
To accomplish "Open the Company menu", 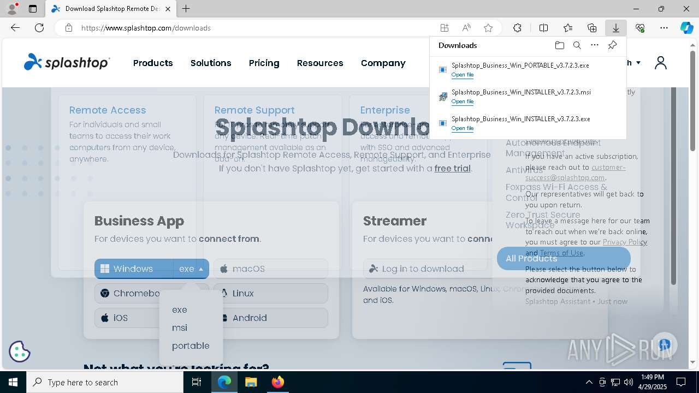I will [x=383, y=63].
